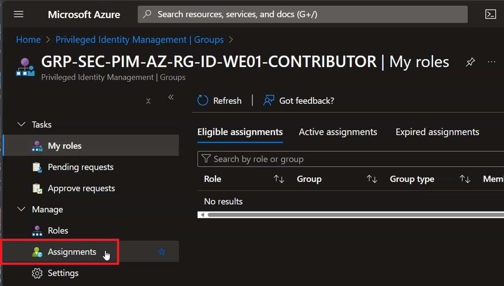Pin the My roles blade
The height and width of the screenshot is (286, 504).
point(470,62)
